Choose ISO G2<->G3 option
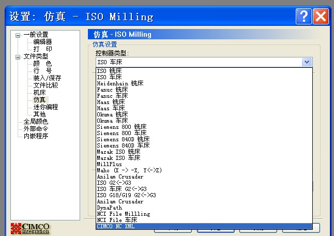The width and height of the screenshot is (334, 236). 204,183
